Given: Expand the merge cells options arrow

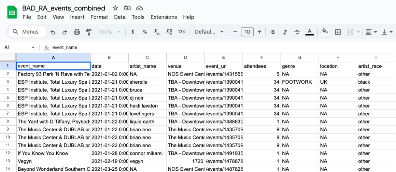Looking at the screenshot, I should [358, 32].
